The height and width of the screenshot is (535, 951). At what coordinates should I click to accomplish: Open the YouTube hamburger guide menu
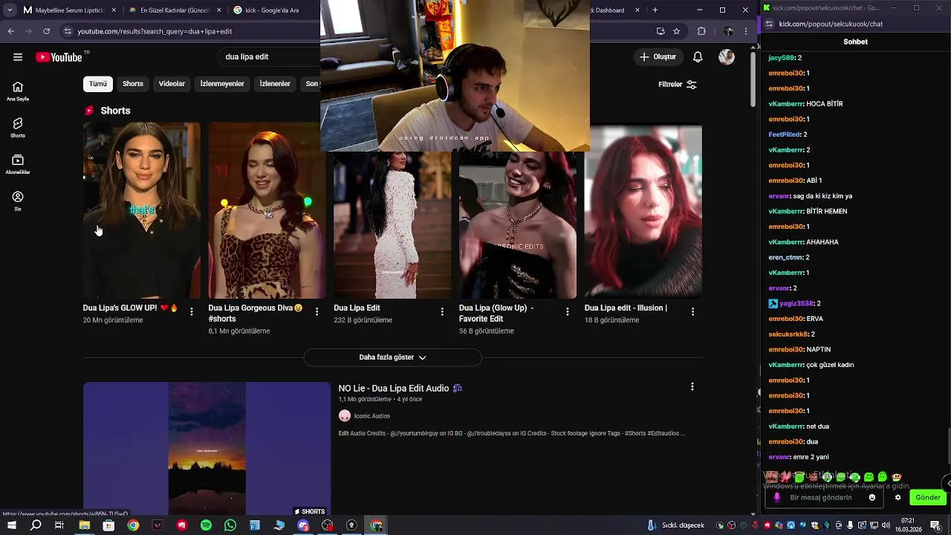point(18,57)
